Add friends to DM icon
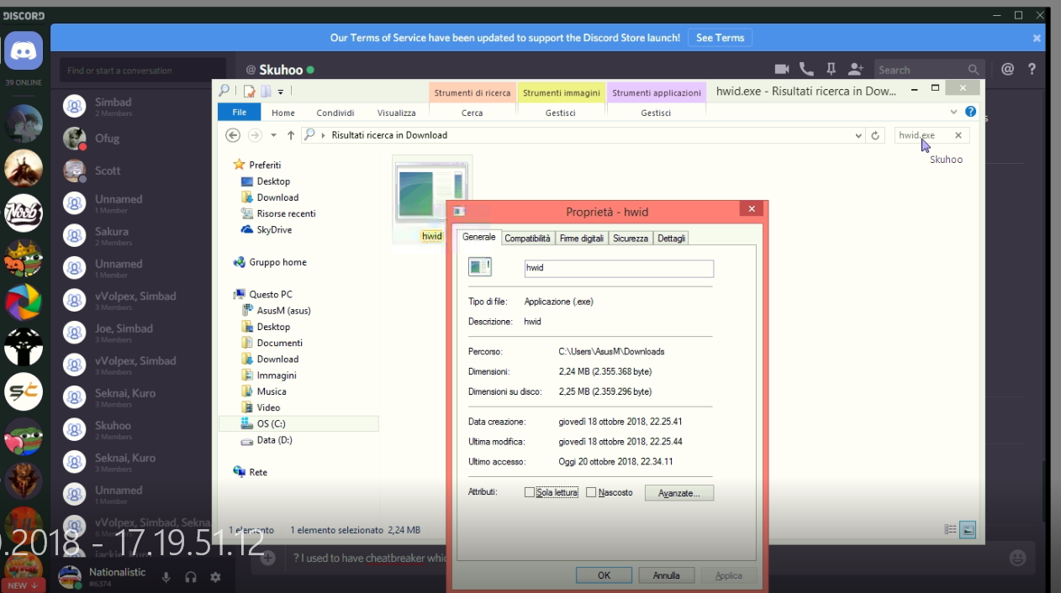This screenshot has width=1061, height=593. coord(856,70)
